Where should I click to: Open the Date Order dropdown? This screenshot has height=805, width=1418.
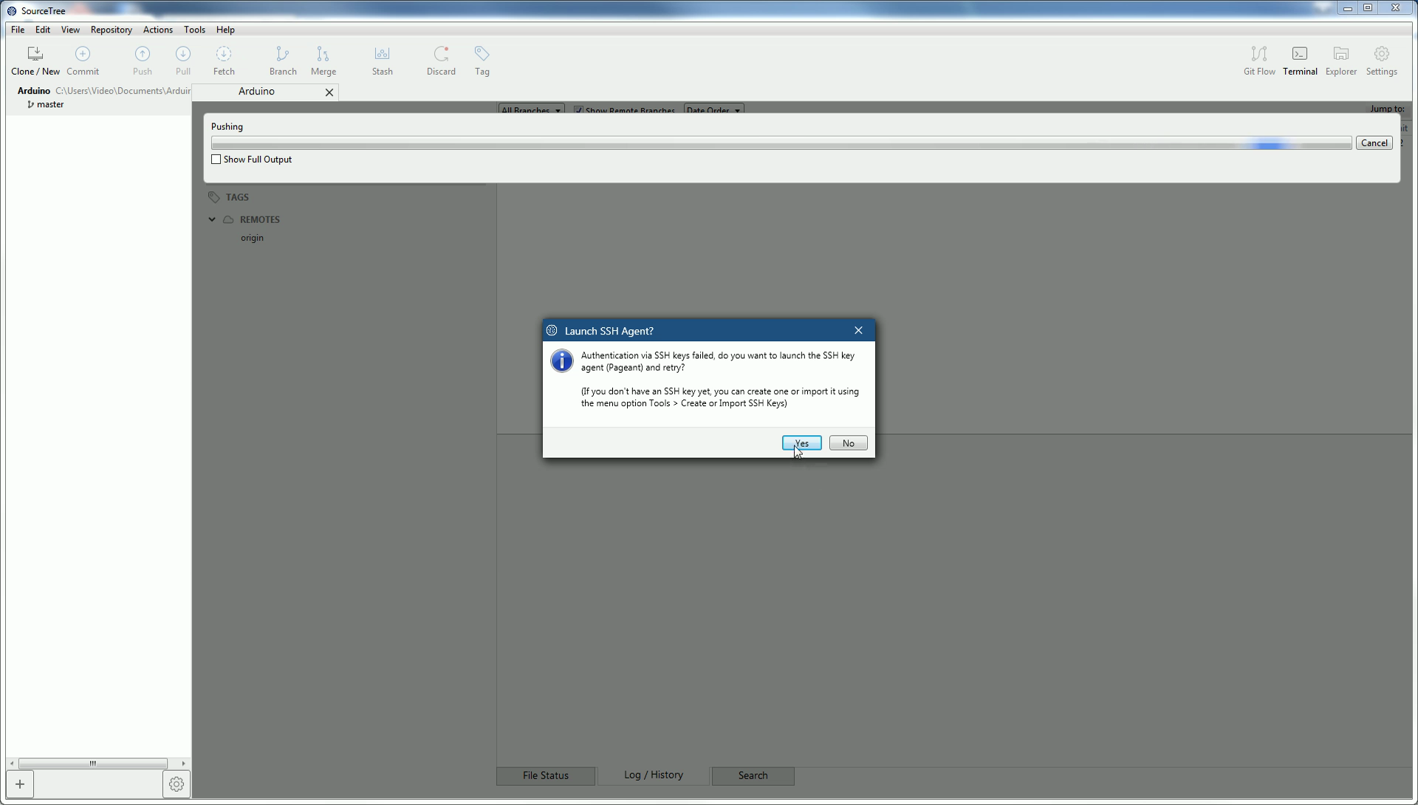[x=713, y=110]
